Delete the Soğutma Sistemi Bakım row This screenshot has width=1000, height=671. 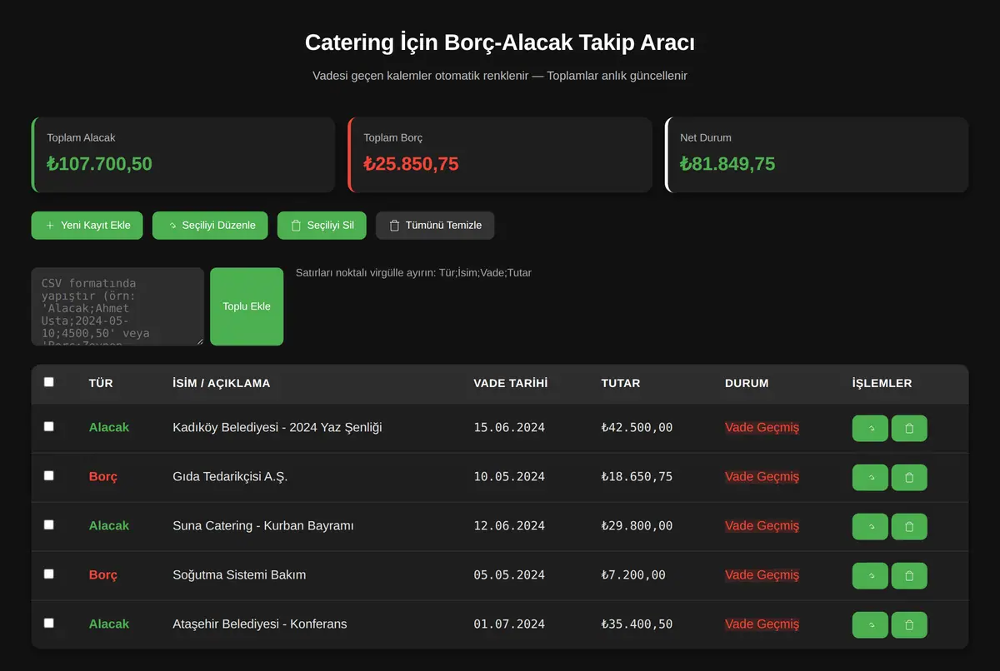pyautogui.click(x=909, y=576)
